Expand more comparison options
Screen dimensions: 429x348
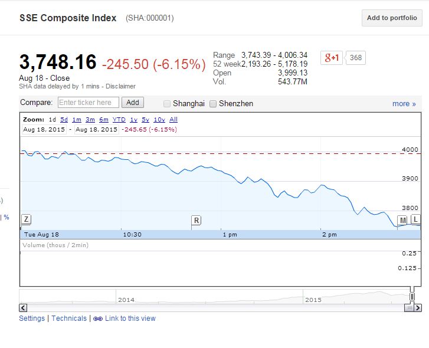404,104
